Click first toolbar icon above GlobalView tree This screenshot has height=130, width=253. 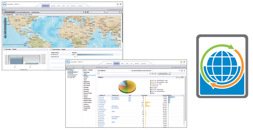click(67, 67)
